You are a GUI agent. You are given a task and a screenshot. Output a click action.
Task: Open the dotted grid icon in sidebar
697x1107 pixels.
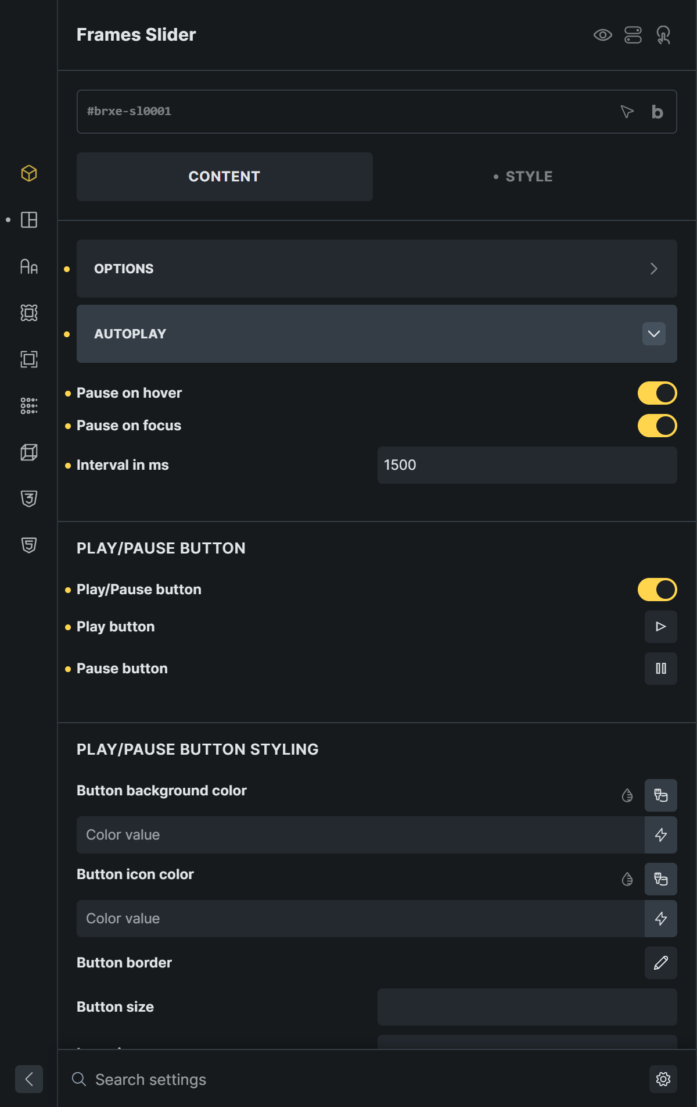(29, 406)
